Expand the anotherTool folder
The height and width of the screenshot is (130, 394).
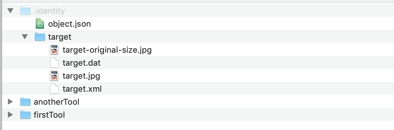tap(10, 102)
